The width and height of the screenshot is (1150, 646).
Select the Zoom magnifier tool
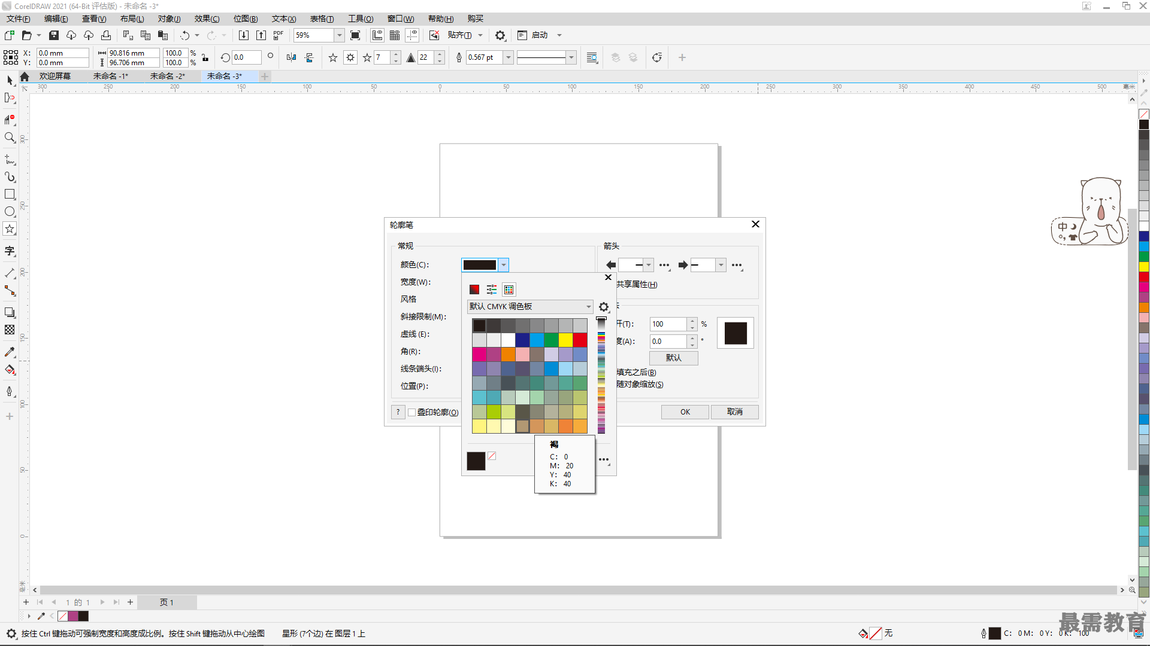(x=10, y=138)
